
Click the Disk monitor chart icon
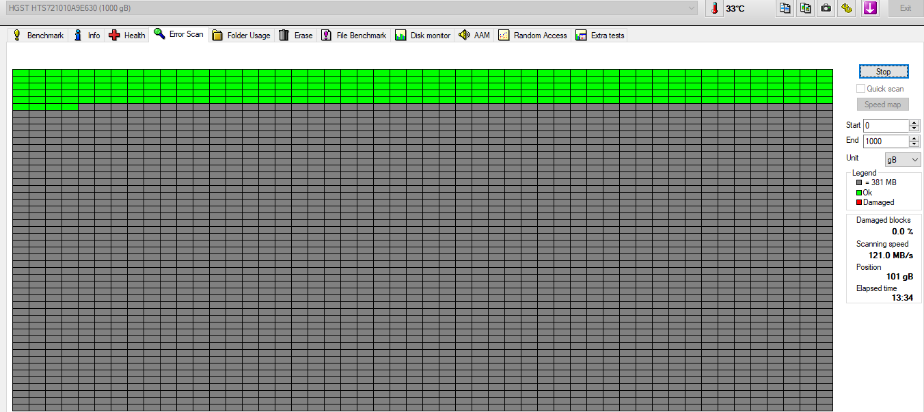400,35
